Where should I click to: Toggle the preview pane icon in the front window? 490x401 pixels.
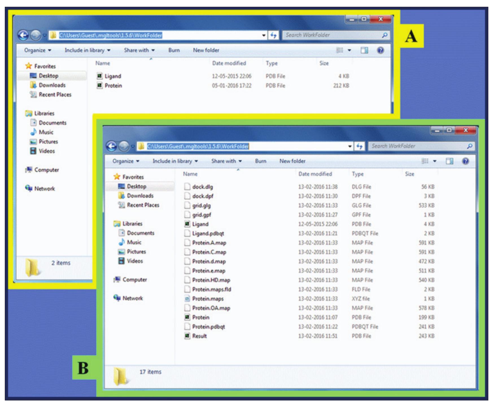pyautogui.click(x=449, y=161)
